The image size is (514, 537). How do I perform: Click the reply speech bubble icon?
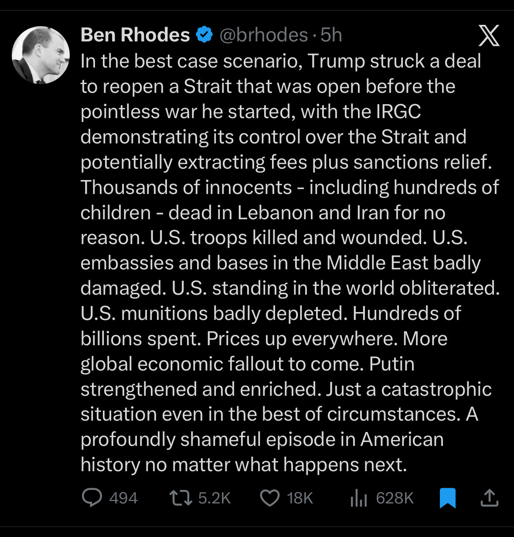pyautogui.click(x=92, y=497)
